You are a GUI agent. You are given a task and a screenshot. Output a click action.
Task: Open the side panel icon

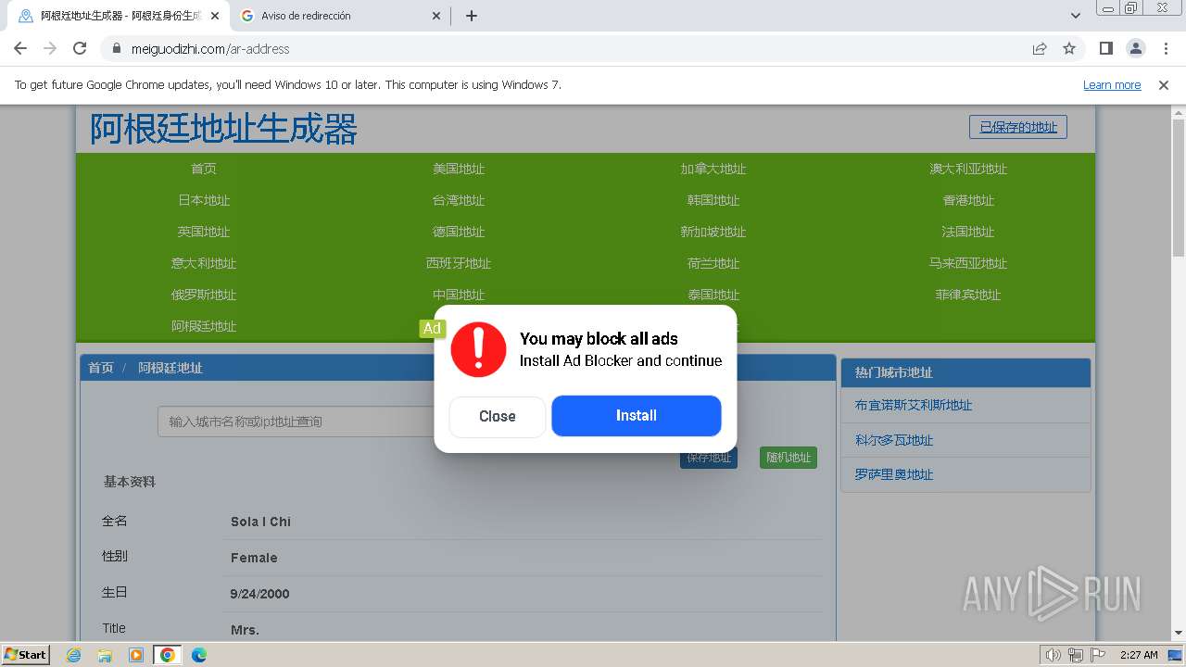(1105, 48)
